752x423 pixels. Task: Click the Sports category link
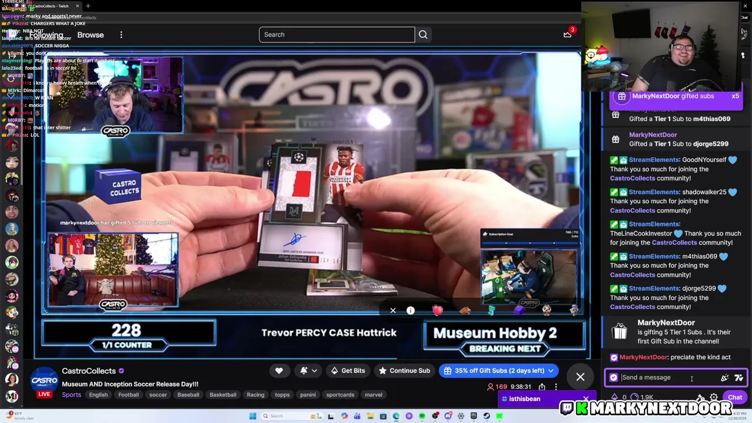pyautogui.click(x=72, y=395)
